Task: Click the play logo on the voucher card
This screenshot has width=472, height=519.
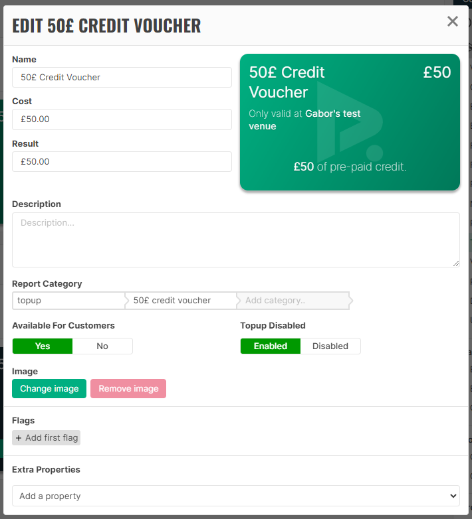Action: 350,123
